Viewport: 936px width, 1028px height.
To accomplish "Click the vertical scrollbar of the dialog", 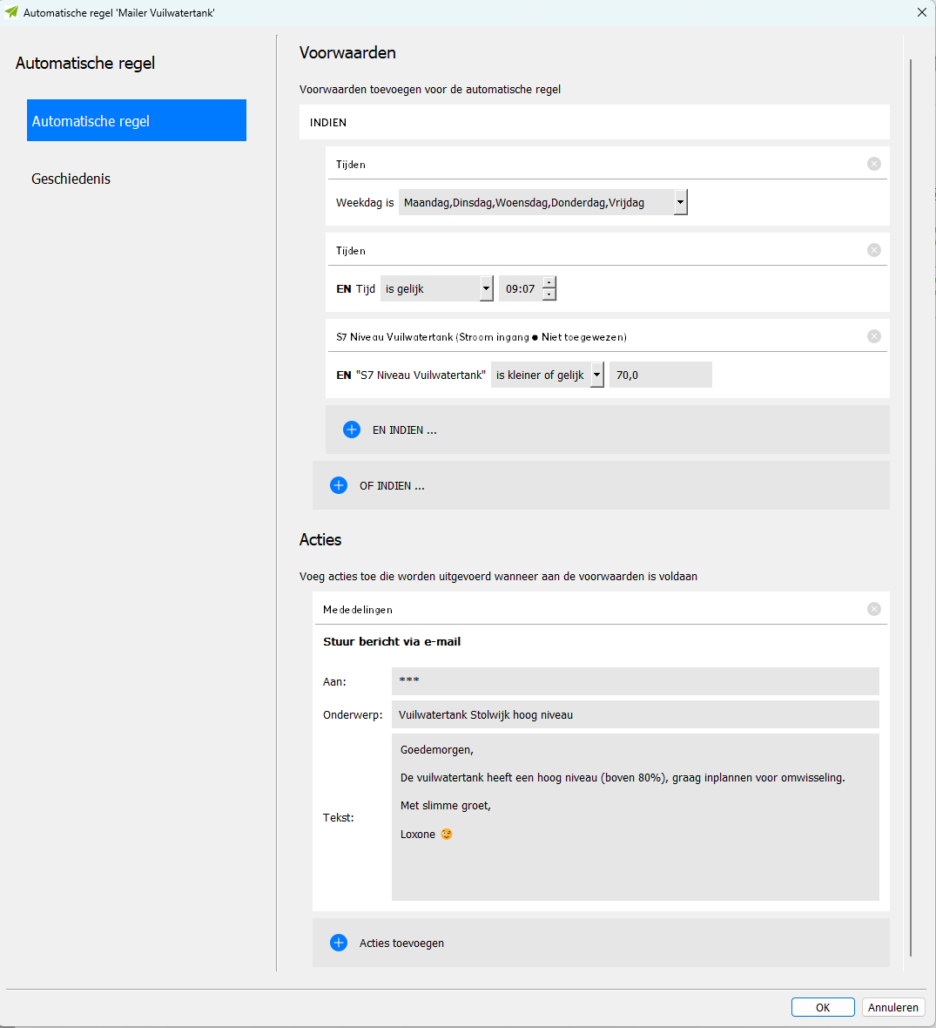I will point(911,505).
